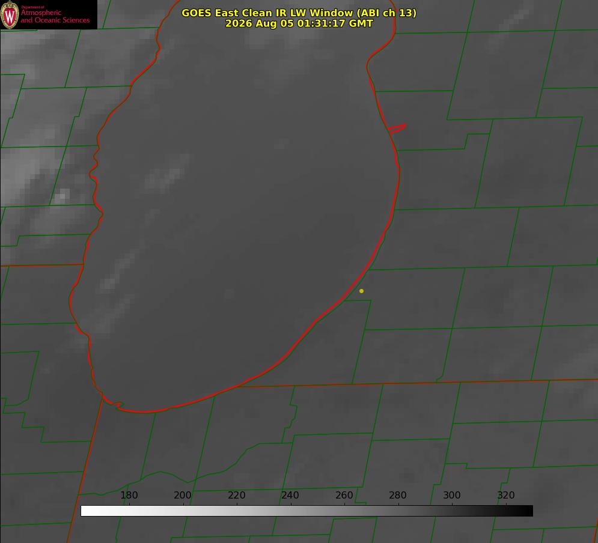
Task: Click the 260 tick label on colorbar
Action: [344, 495]
